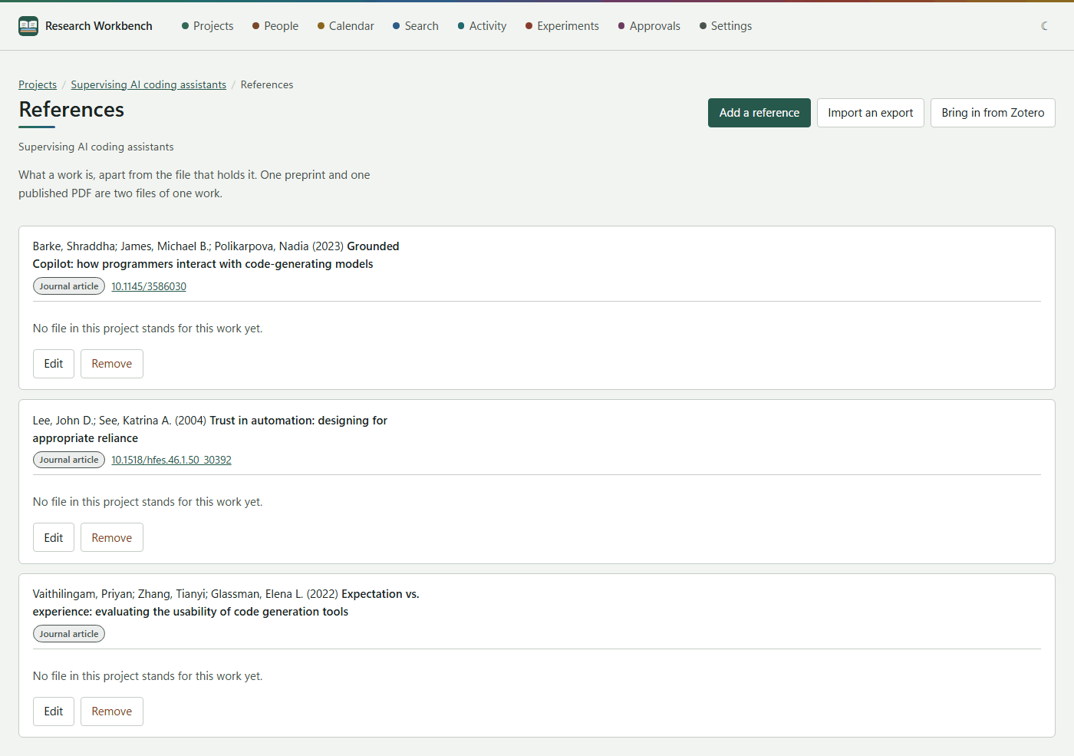Open the Activity page in navigation
Viewport: 1074px width, 756px height.
pyautogui.click(x=483, y=26)
